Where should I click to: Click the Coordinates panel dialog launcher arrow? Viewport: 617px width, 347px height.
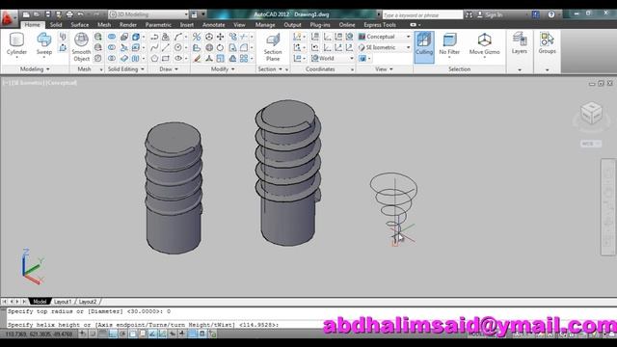[352, 69]
